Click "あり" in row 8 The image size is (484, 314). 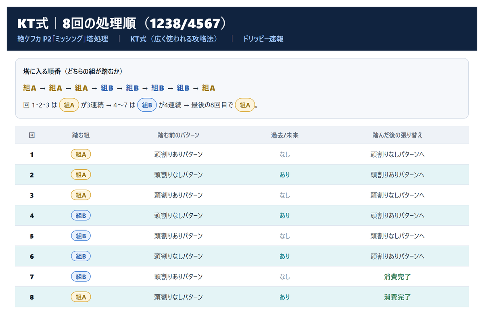pyautogui.click(x=285, y=297)
